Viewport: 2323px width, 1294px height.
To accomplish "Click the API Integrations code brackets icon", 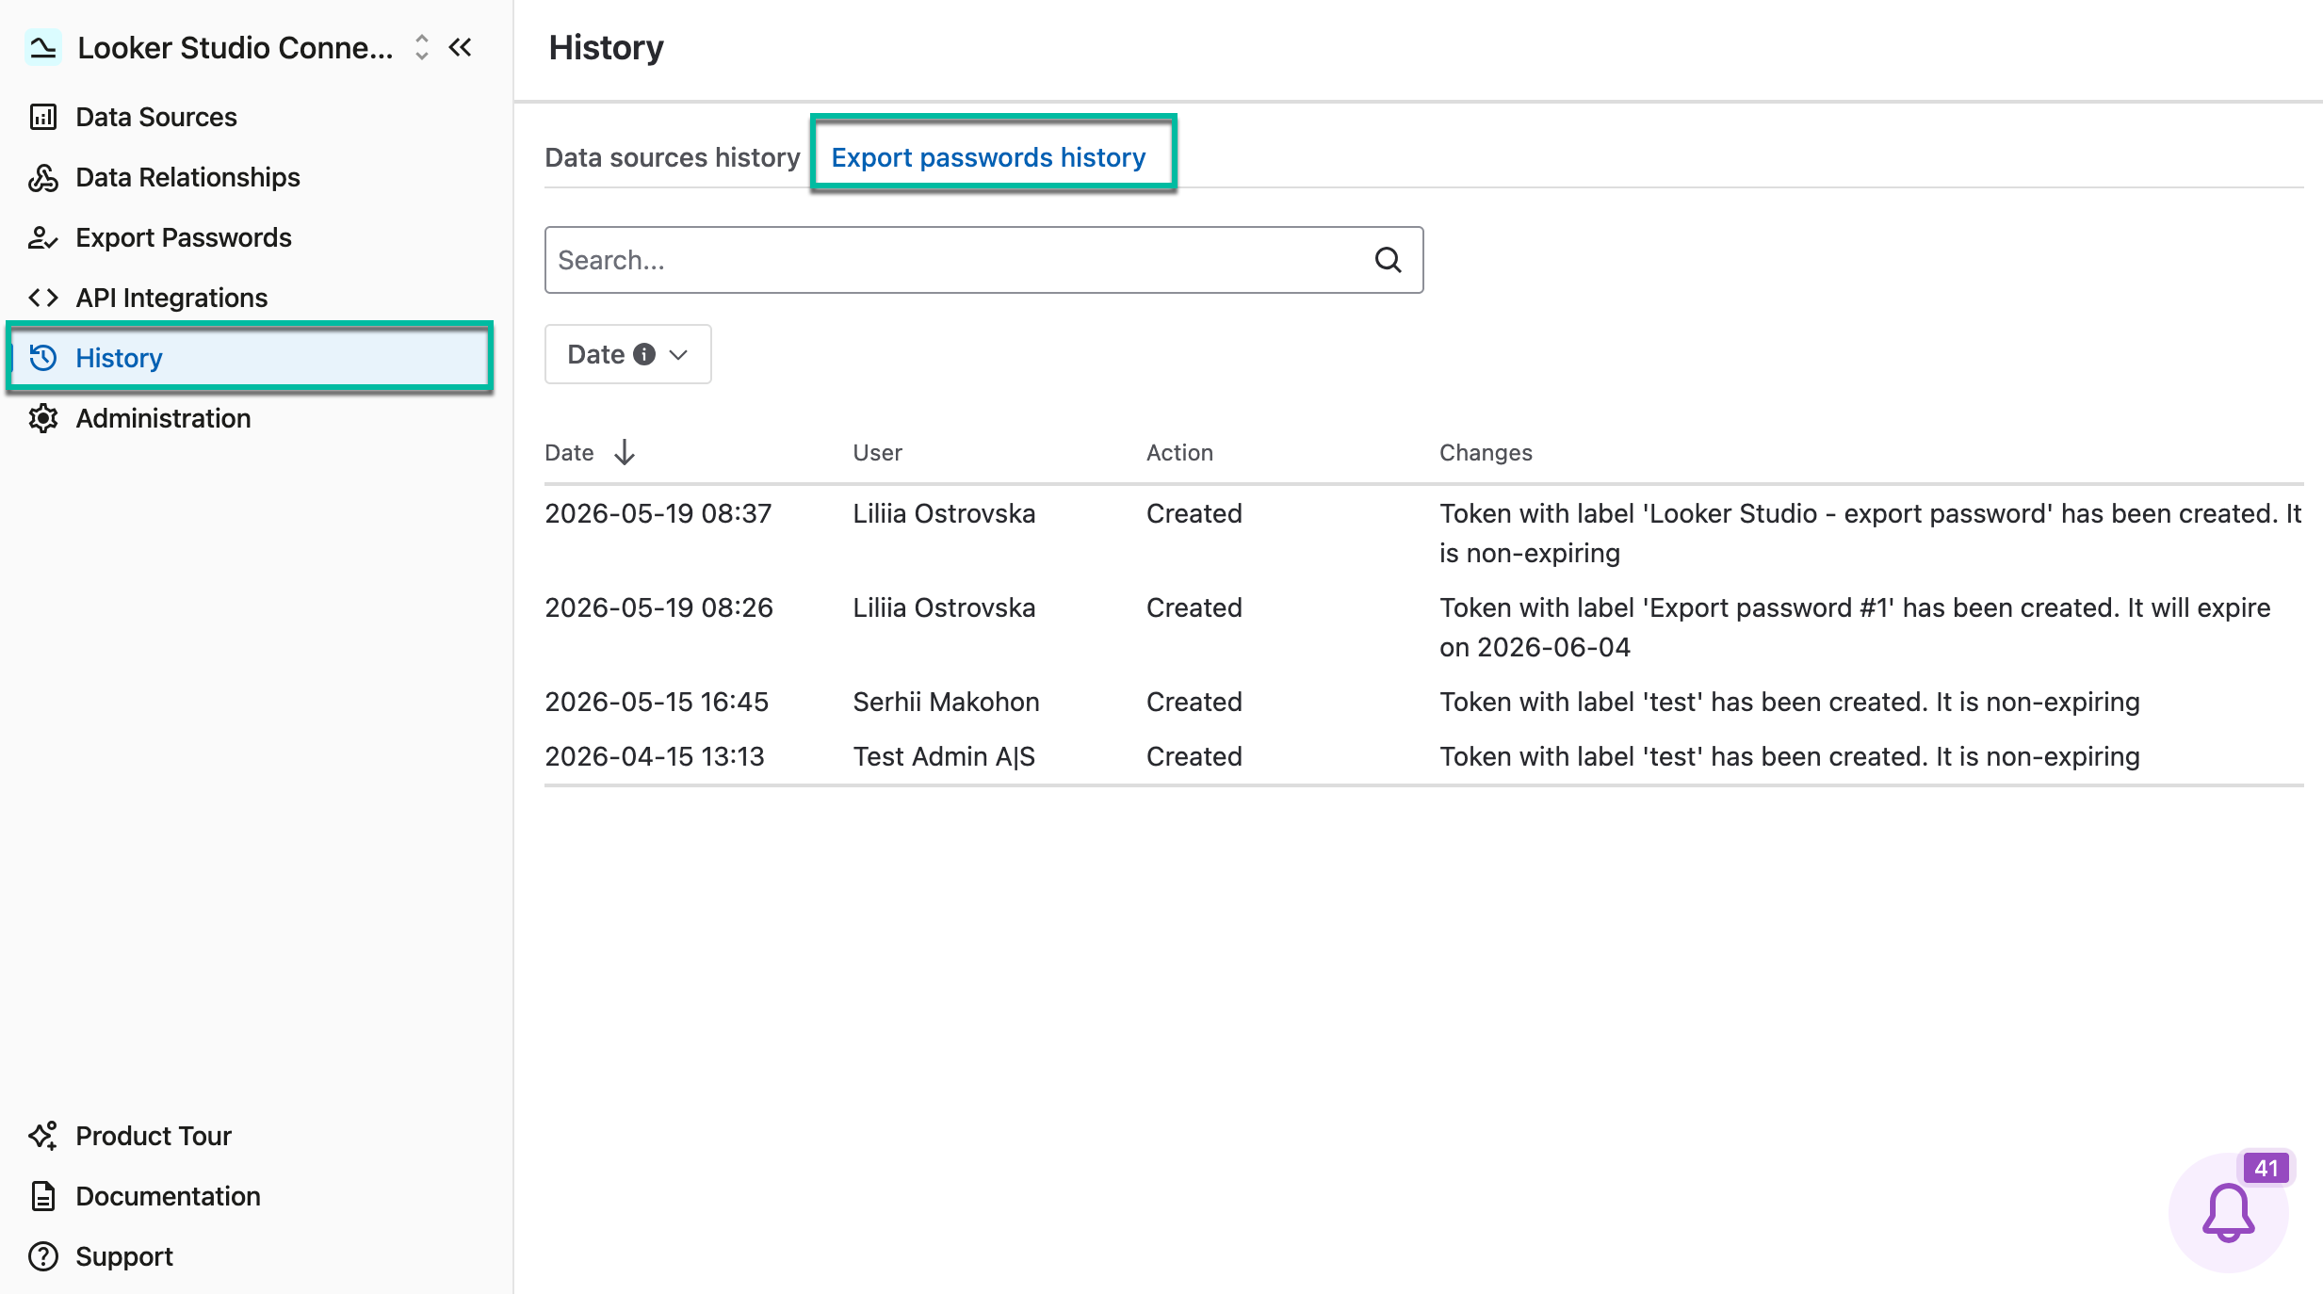I will [x=43, y=298].
